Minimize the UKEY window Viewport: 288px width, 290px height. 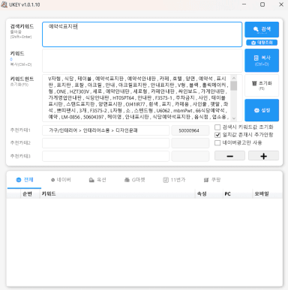click(x=244, y=4)
